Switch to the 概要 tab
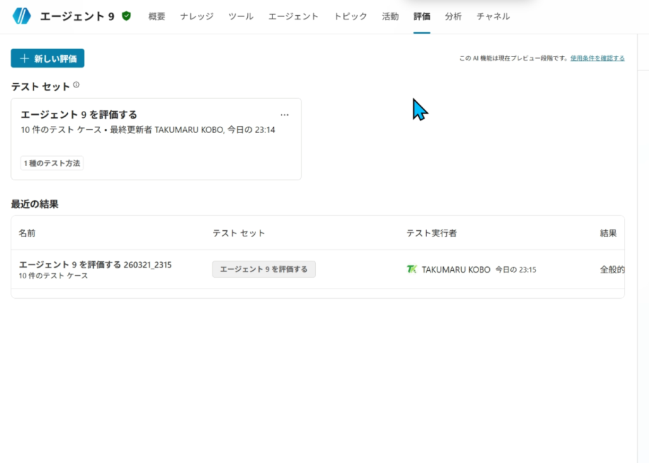Image resolution: width=649 pixels, height=463 pixels. [157, 16]
